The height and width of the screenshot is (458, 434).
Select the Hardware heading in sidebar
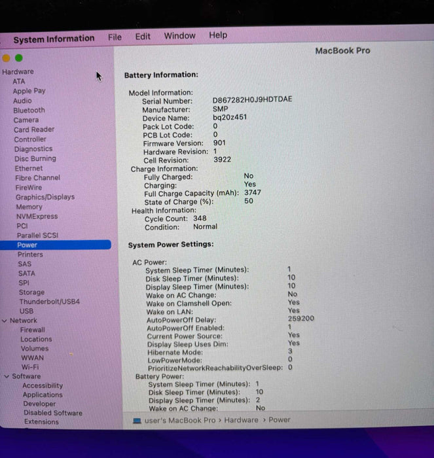[18, 71]
